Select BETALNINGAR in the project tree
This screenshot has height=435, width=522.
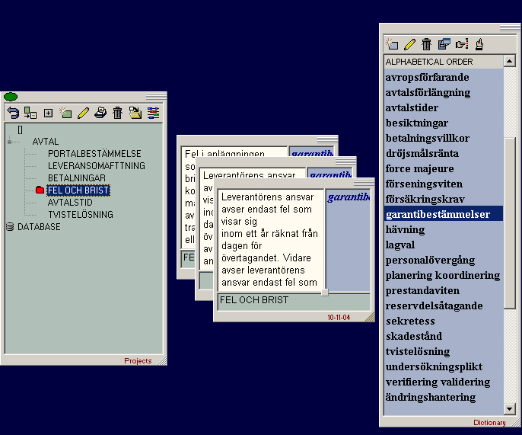click(x=77, y=178)
